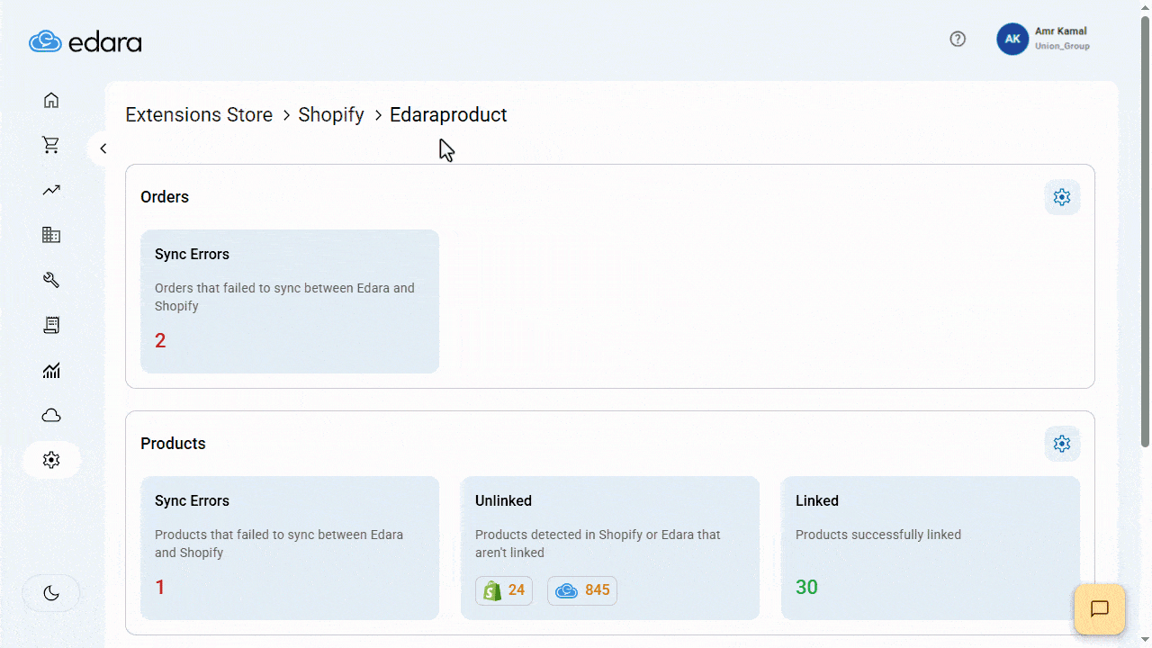The height and width of the screenshot is (648, 1152).
Task: Open Orders section settings gear
Action: point(1062,197)
